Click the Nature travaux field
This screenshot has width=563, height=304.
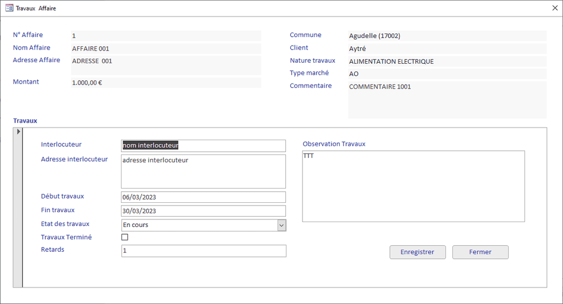447,62
